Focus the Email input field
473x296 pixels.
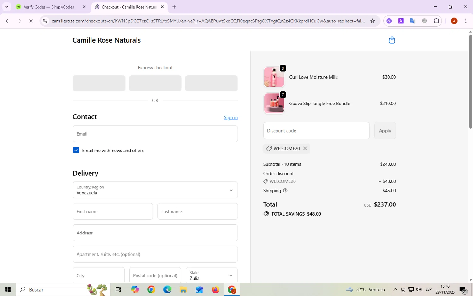tap(155, 134)
